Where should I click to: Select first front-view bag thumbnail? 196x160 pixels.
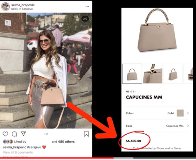click(x=132, y=74)
